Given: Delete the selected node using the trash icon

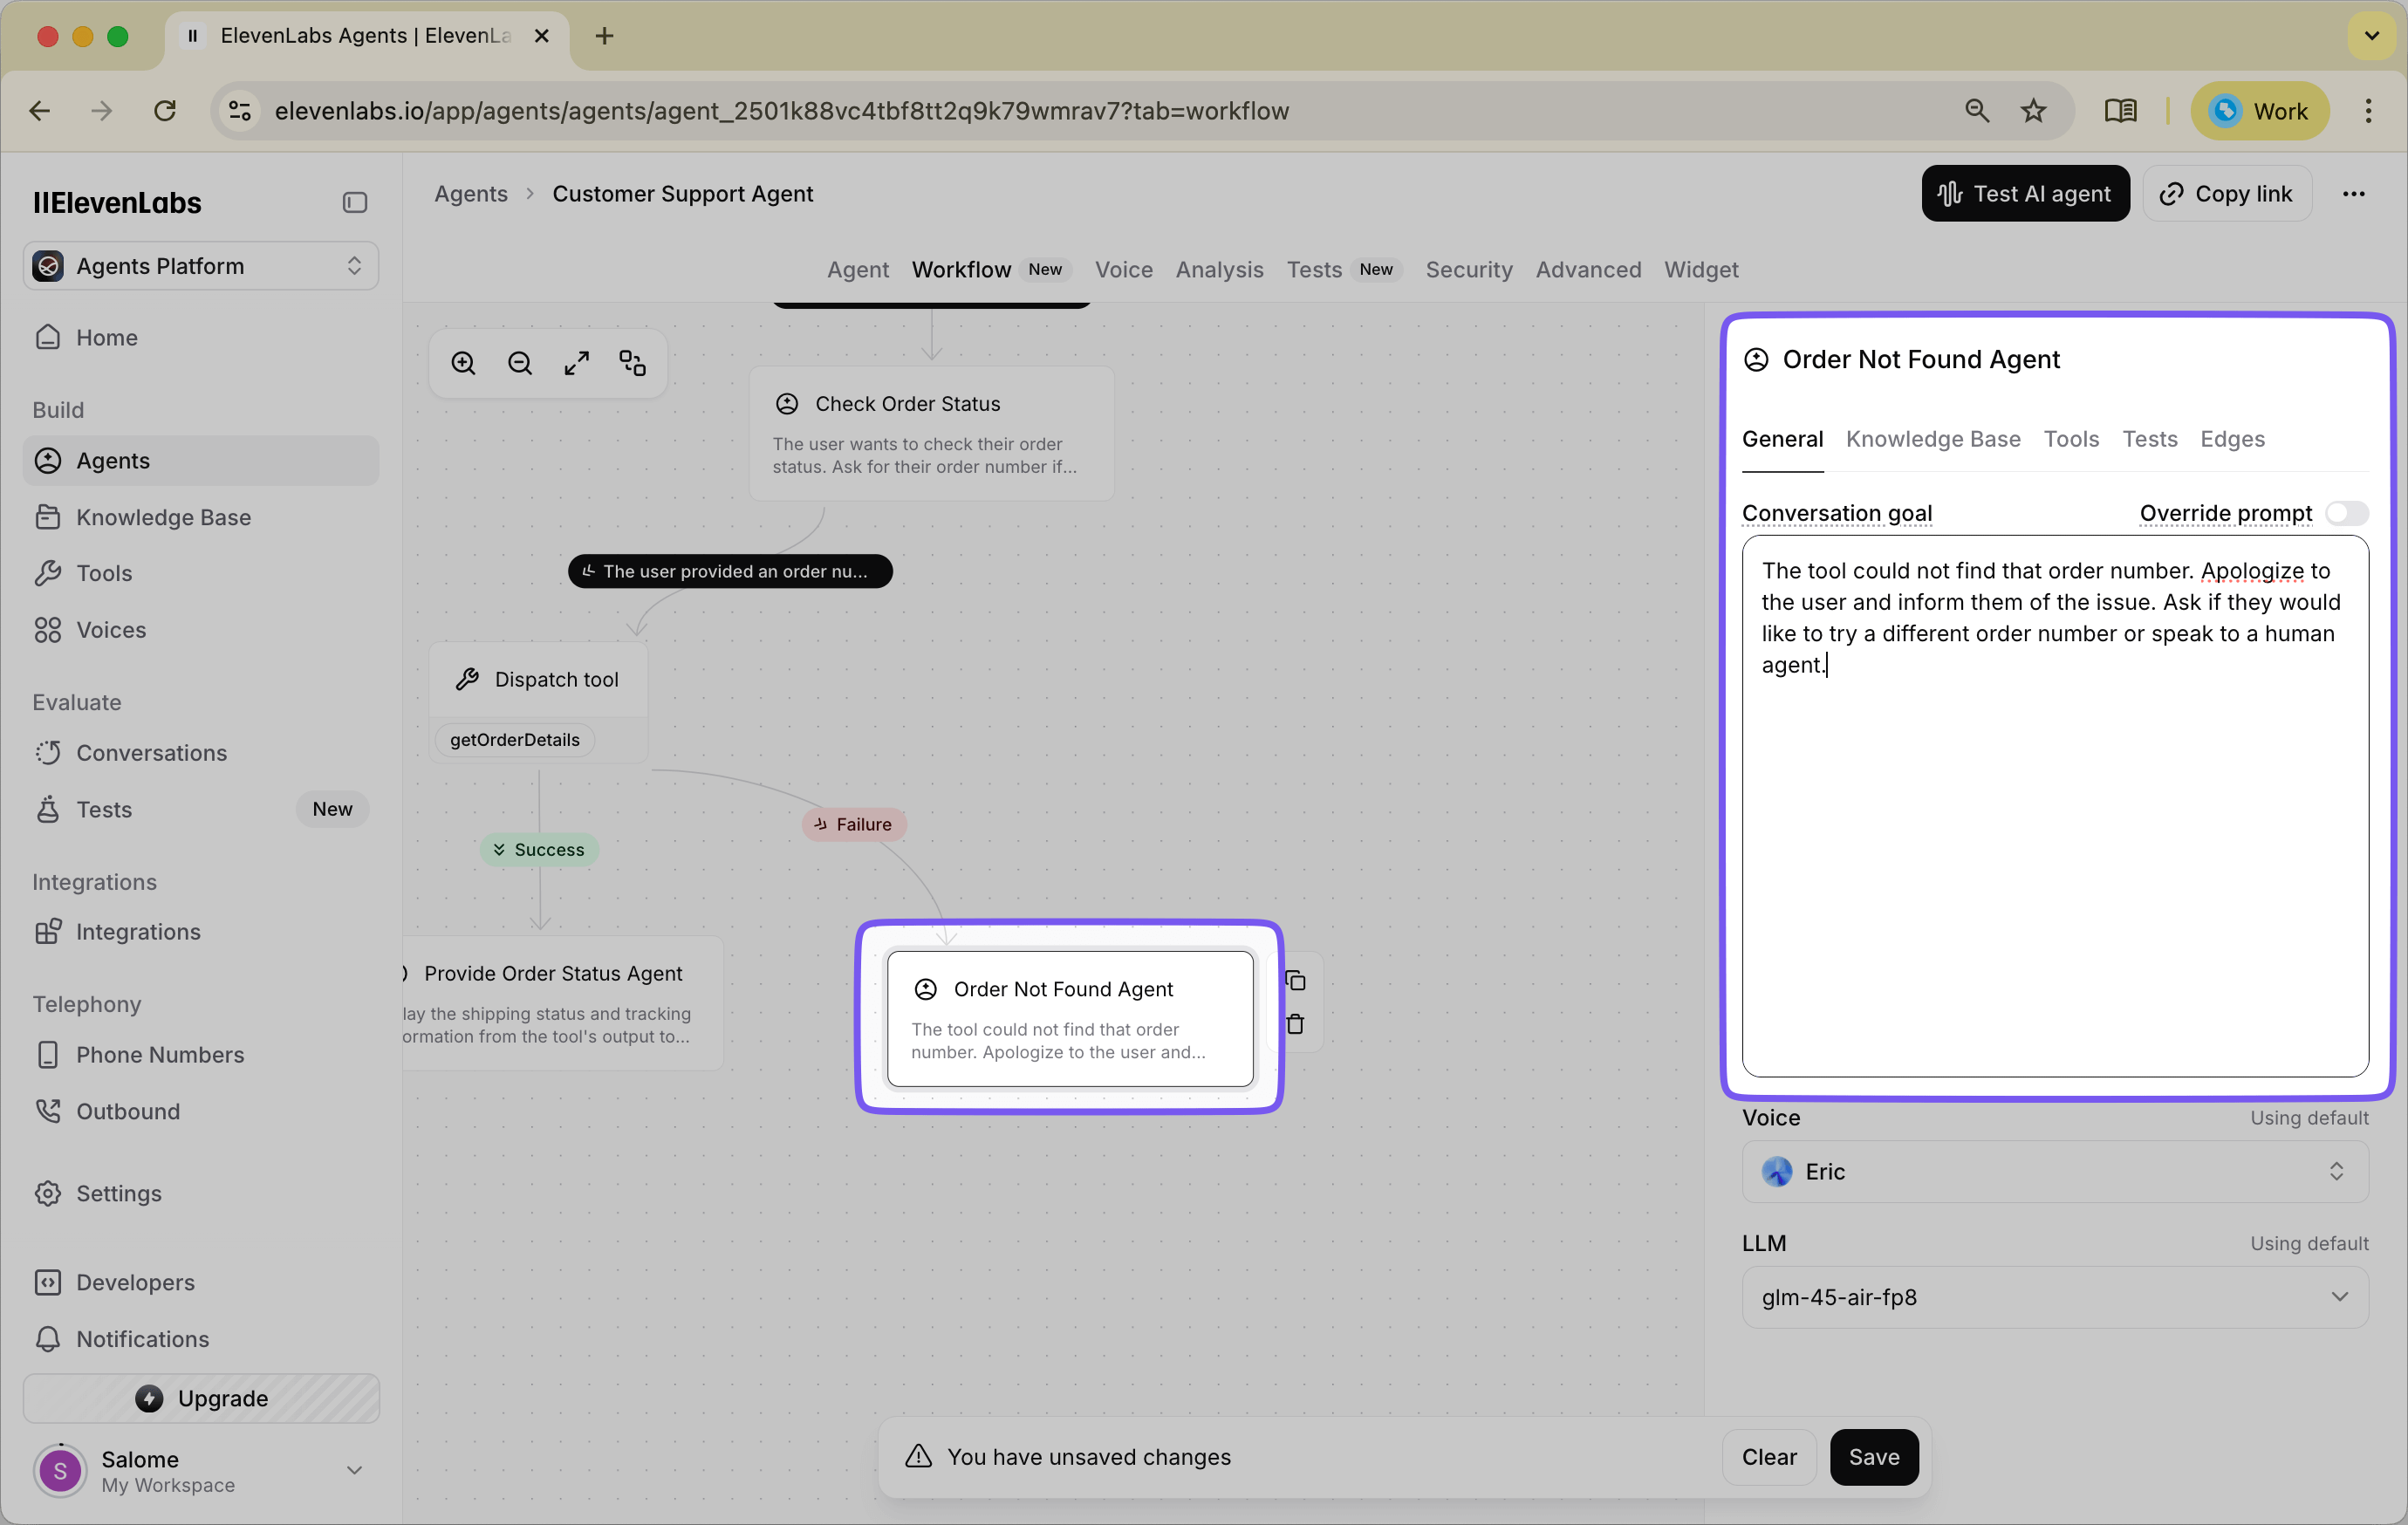Looking at the screenshot, I should click(x=1296, y=1024).
